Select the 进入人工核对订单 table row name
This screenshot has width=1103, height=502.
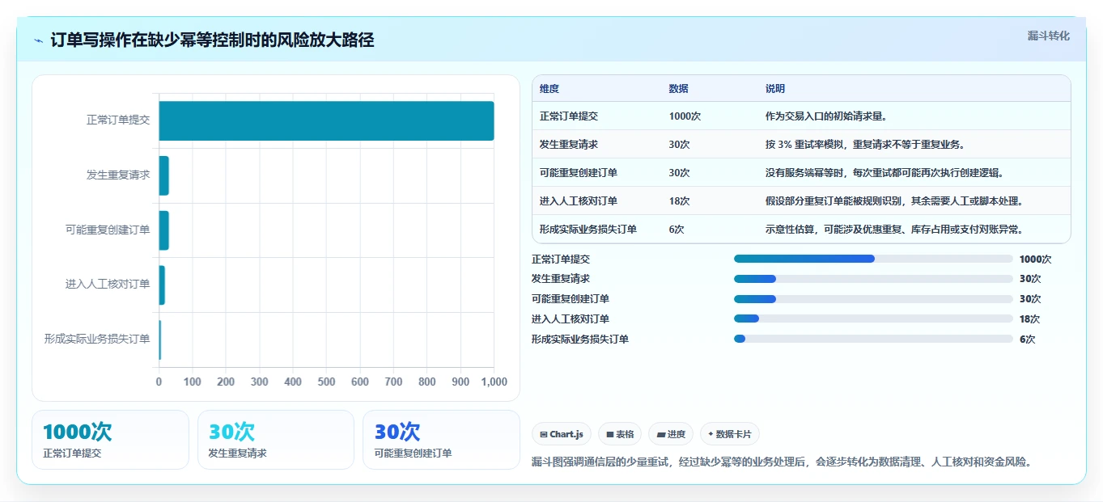pyautogui.click(x=579, y=201)
